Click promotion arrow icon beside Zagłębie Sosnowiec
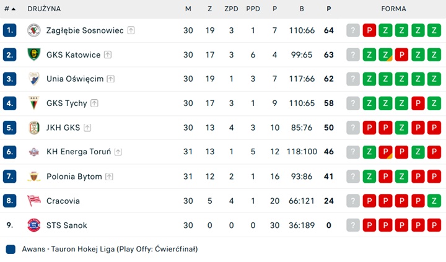The image size is (446, 262). tap(131, 30)
